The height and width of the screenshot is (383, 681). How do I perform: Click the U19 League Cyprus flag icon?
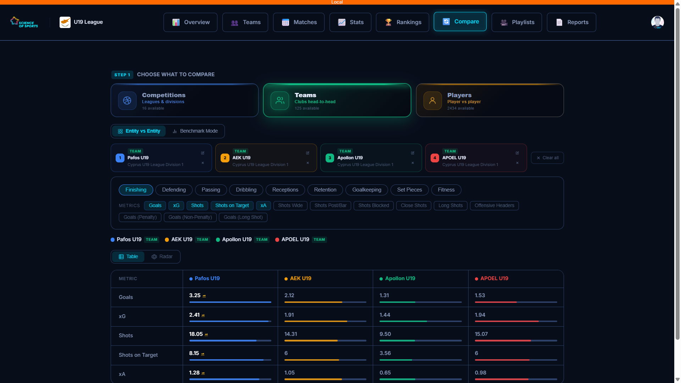[x=65, y=22]
